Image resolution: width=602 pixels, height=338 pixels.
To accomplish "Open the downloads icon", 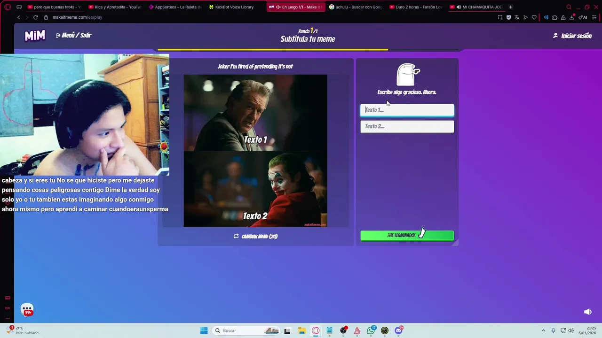I will pos(571,17).
